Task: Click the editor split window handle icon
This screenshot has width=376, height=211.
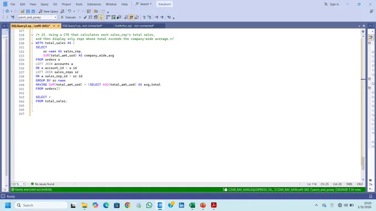Action: pyautogui.click(x=363, y=31)
